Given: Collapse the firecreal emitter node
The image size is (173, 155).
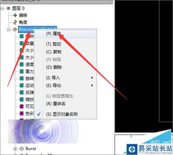Looking at the screenshot, I should click(8, 30).
